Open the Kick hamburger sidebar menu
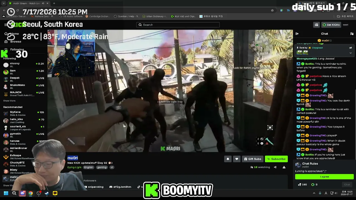 6,25
